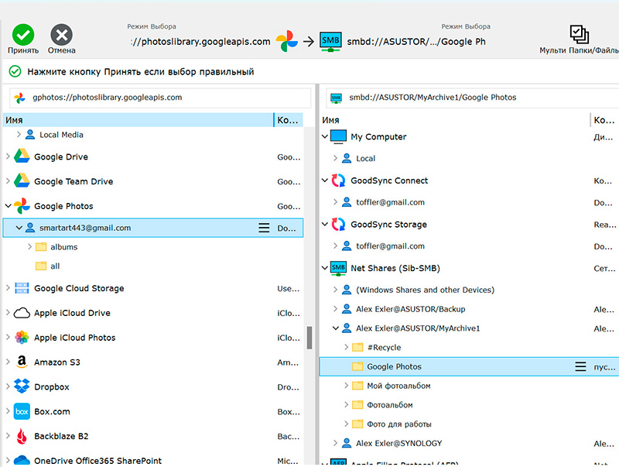
Task: Open hamburger menu on Google Photos folder
Action: (580, 367)
